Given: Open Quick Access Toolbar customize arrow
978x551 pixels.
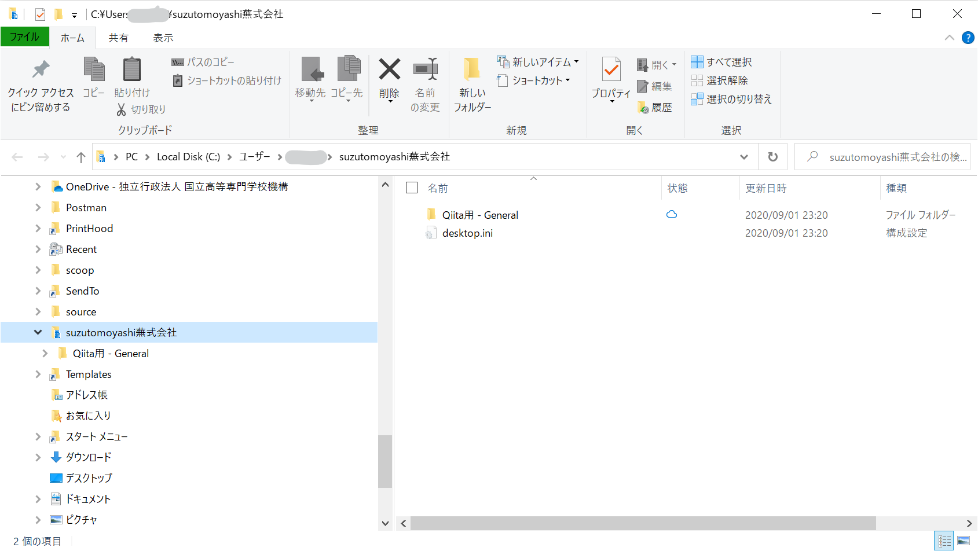Looking at the screenshot, I should pos(74,14).
